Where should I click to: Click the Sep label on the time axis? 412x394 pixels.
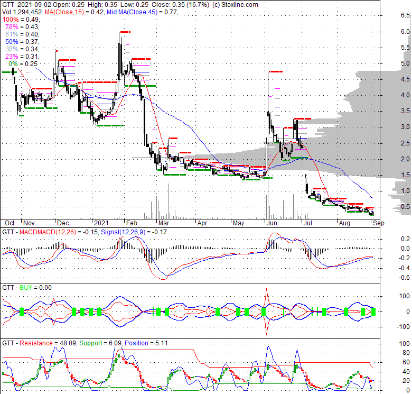(379, 223)
